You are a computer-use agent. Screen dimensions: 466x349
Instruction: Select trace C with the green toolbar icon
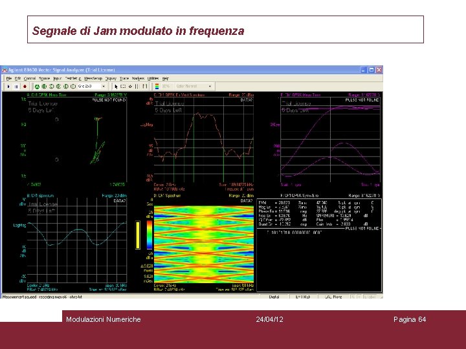pos(51,87)
